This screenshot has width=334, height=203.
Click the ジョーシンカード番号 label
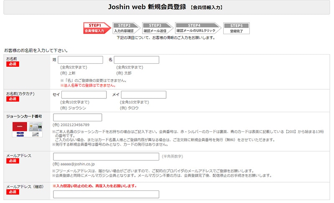(x=24, y=116)
